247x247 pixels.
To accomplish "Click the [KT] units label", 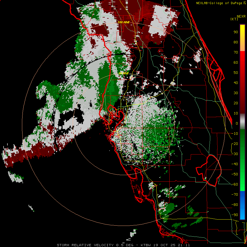I will (x=234, y=19).
